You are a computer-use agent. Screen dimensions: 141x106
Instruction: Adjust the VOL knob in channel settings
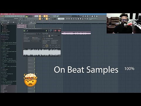coord(51,31)
